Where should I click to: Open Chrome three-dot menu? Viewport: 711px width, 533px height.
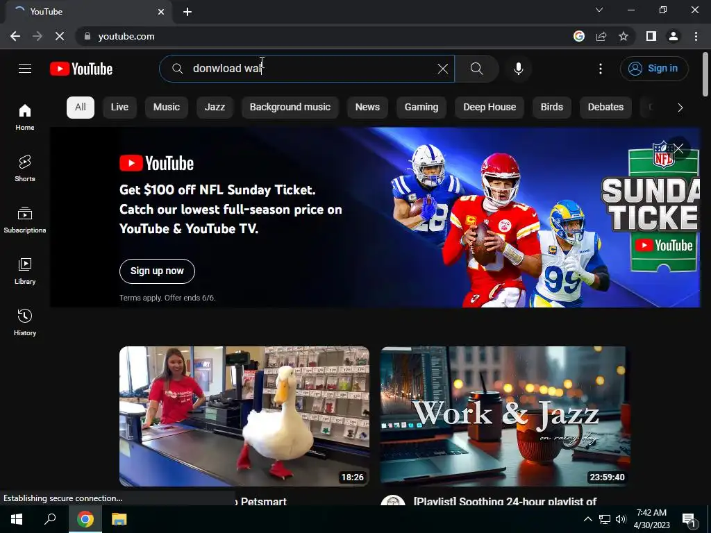pyautogui.click(x=696, y=36)
